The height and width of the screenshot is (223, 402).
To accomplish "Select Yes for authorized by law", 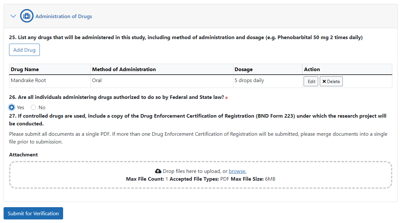I will pos(12,107).
